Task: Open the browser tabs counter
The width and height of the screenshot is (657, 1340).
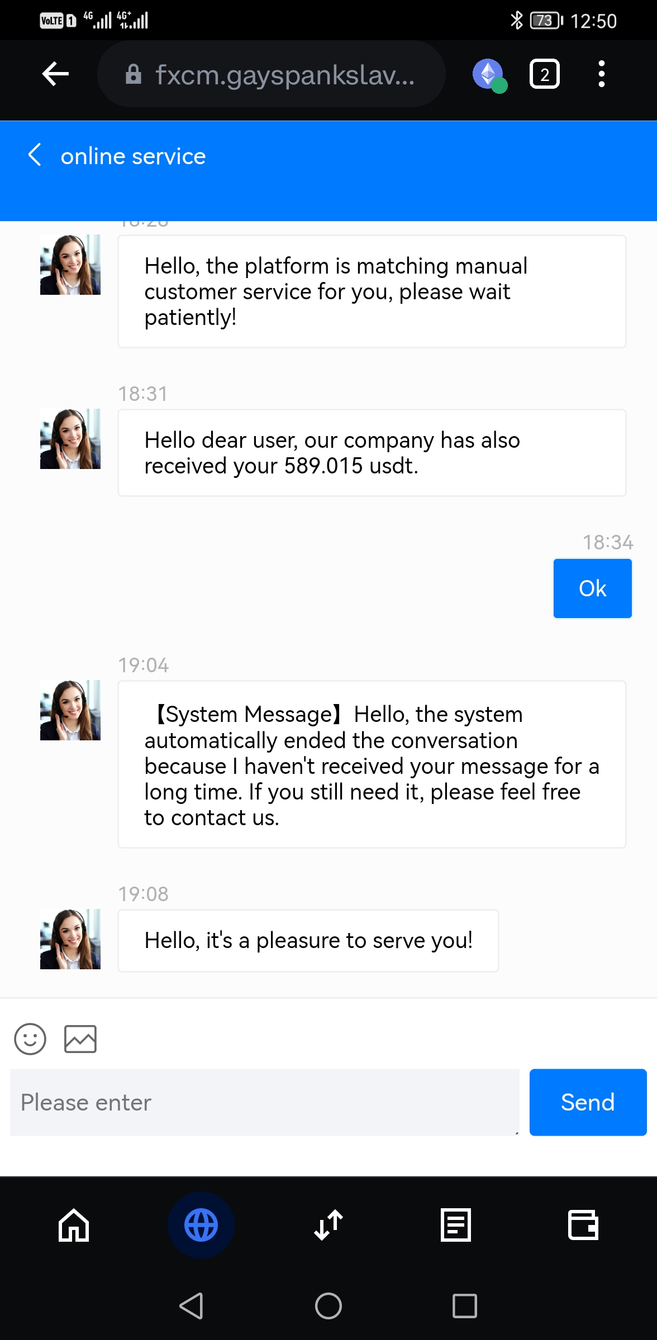Action: click(544, 74)
